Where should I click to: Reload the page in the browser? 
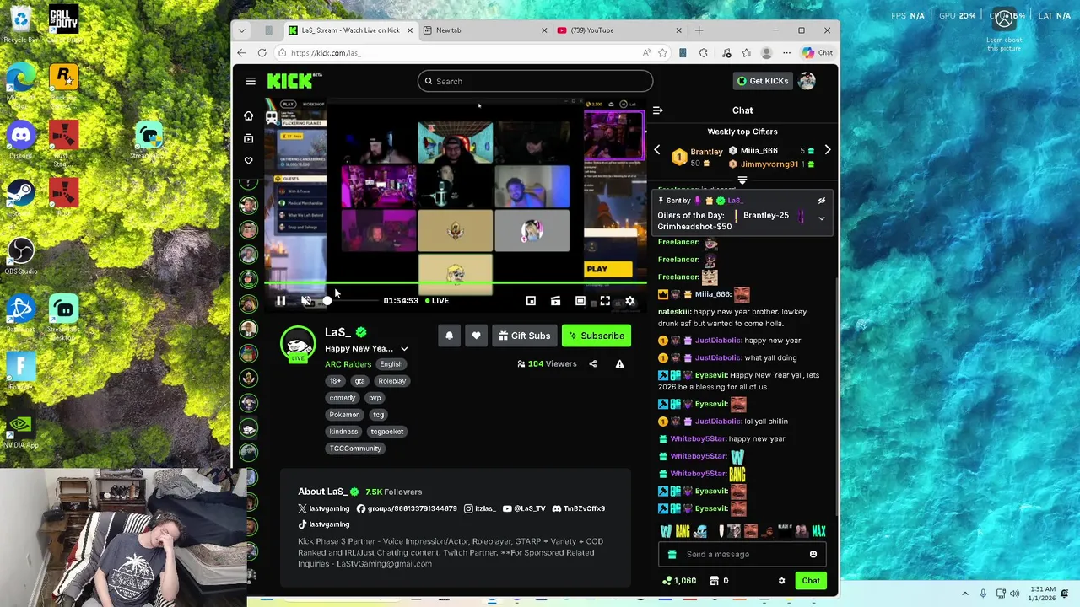click(262, 53)
